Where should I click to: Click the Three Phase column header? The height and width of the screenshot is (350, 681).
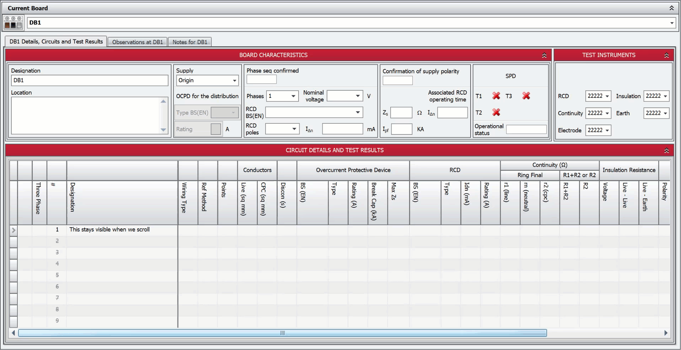[39, 203]
